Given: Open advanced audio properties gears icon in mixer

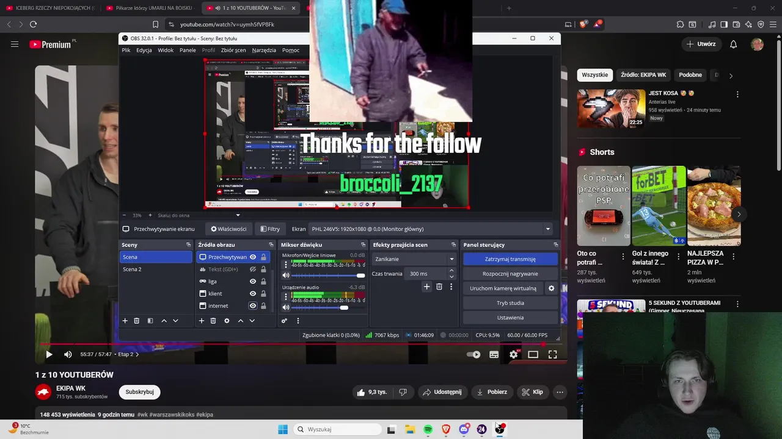Looking at the screenshot, I should click(x=284, y=321).
